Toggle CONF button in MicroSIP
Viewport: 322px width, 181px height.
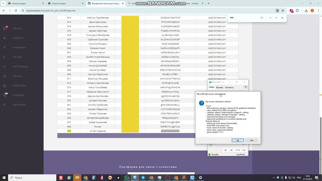[x=238, y=150]
